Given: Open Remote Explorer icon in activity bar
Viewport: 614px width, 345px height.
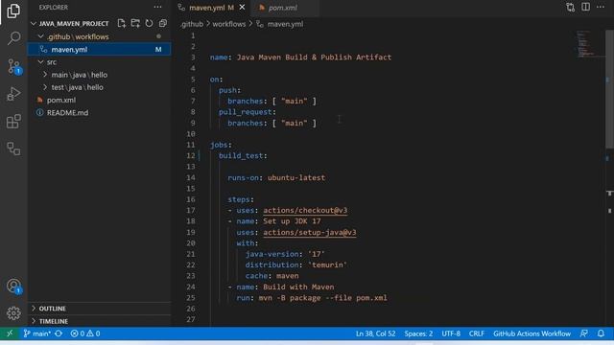Looking at the screenshot, I should pos(13,149).
